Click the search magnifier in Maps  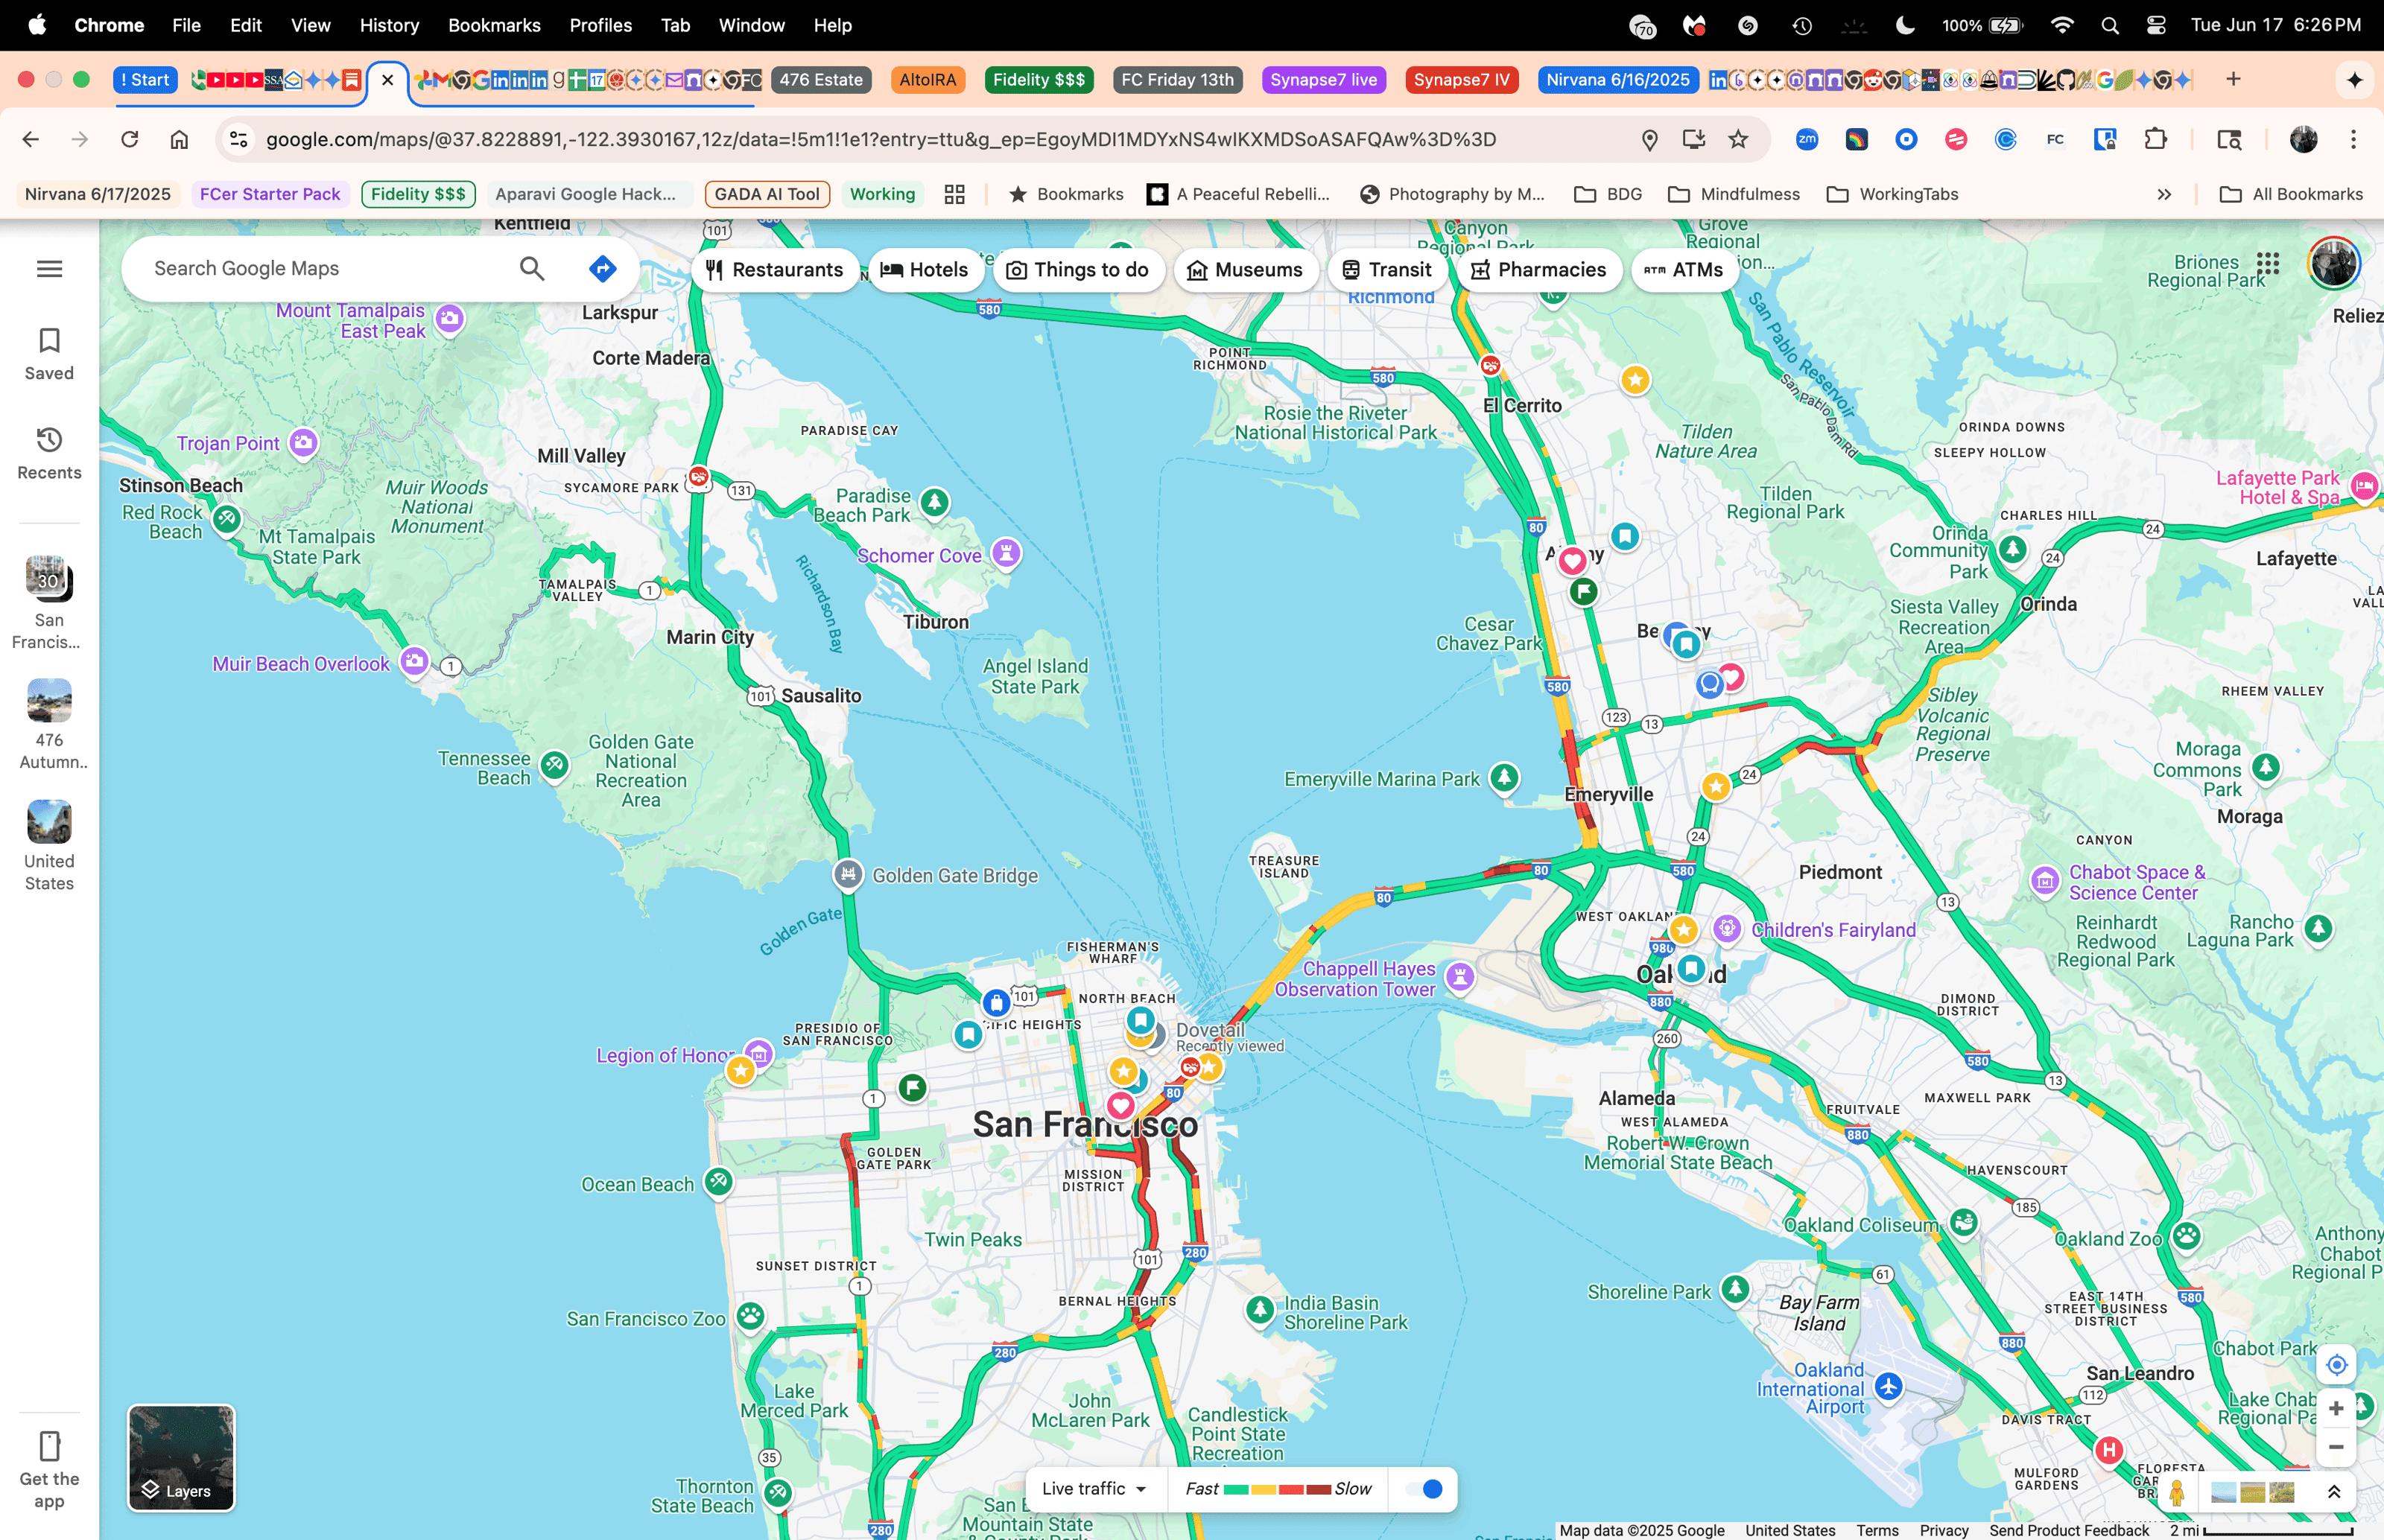532,269
